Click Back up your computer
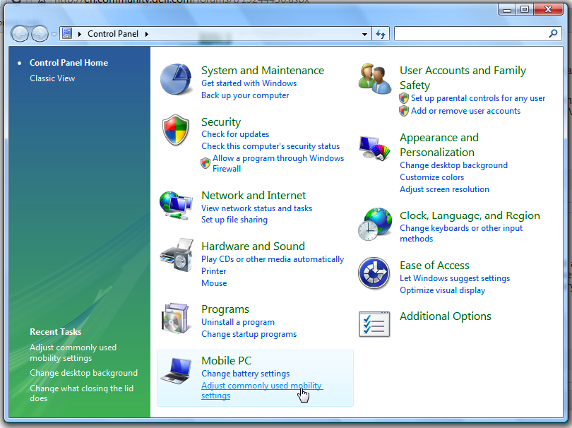This screenshot has height=428, width=572. point(245,95)
